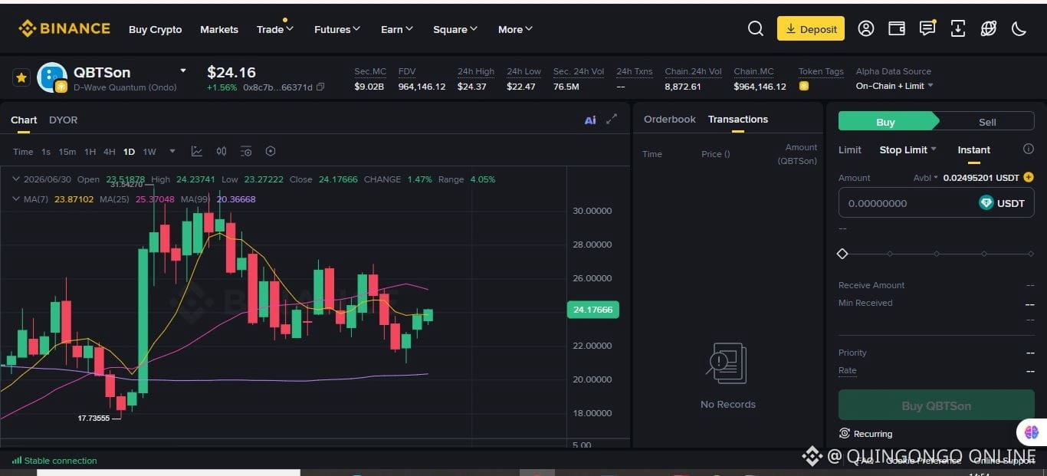Select the Instant order type
The width and height of the screenshot is (1047, 476).
(x=974, y=149)
